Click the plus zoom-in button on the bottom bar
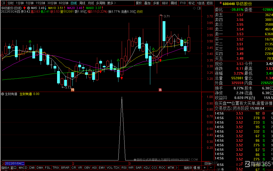 pos(205,168)
